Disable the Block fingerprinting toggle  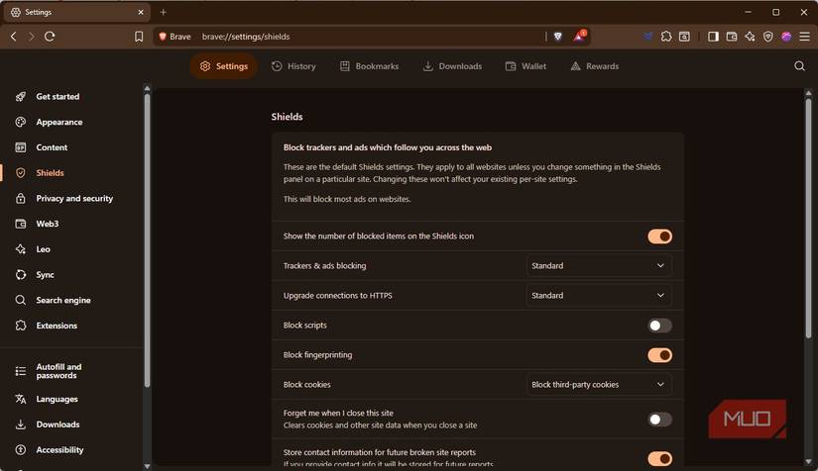pos(659,355)
